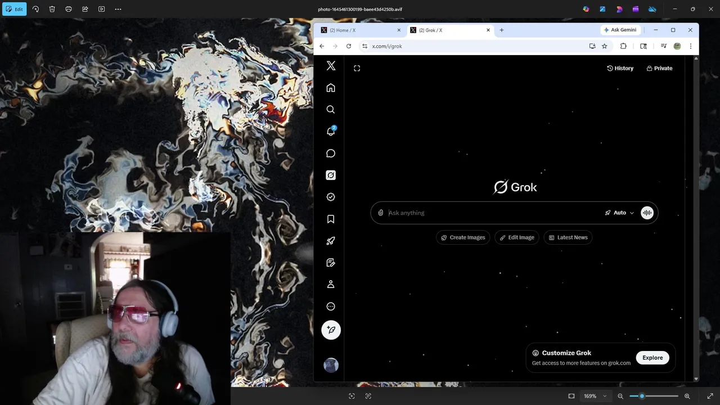Open Explore search in X sidebar
The height and width of the screenshot is (405, 720).
point(331,110)
